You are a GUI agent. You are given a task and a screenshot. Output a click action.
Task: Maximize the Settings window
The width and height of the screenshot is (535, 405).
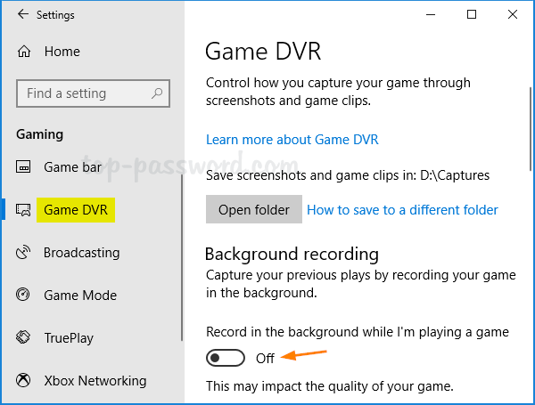[472, 15]
